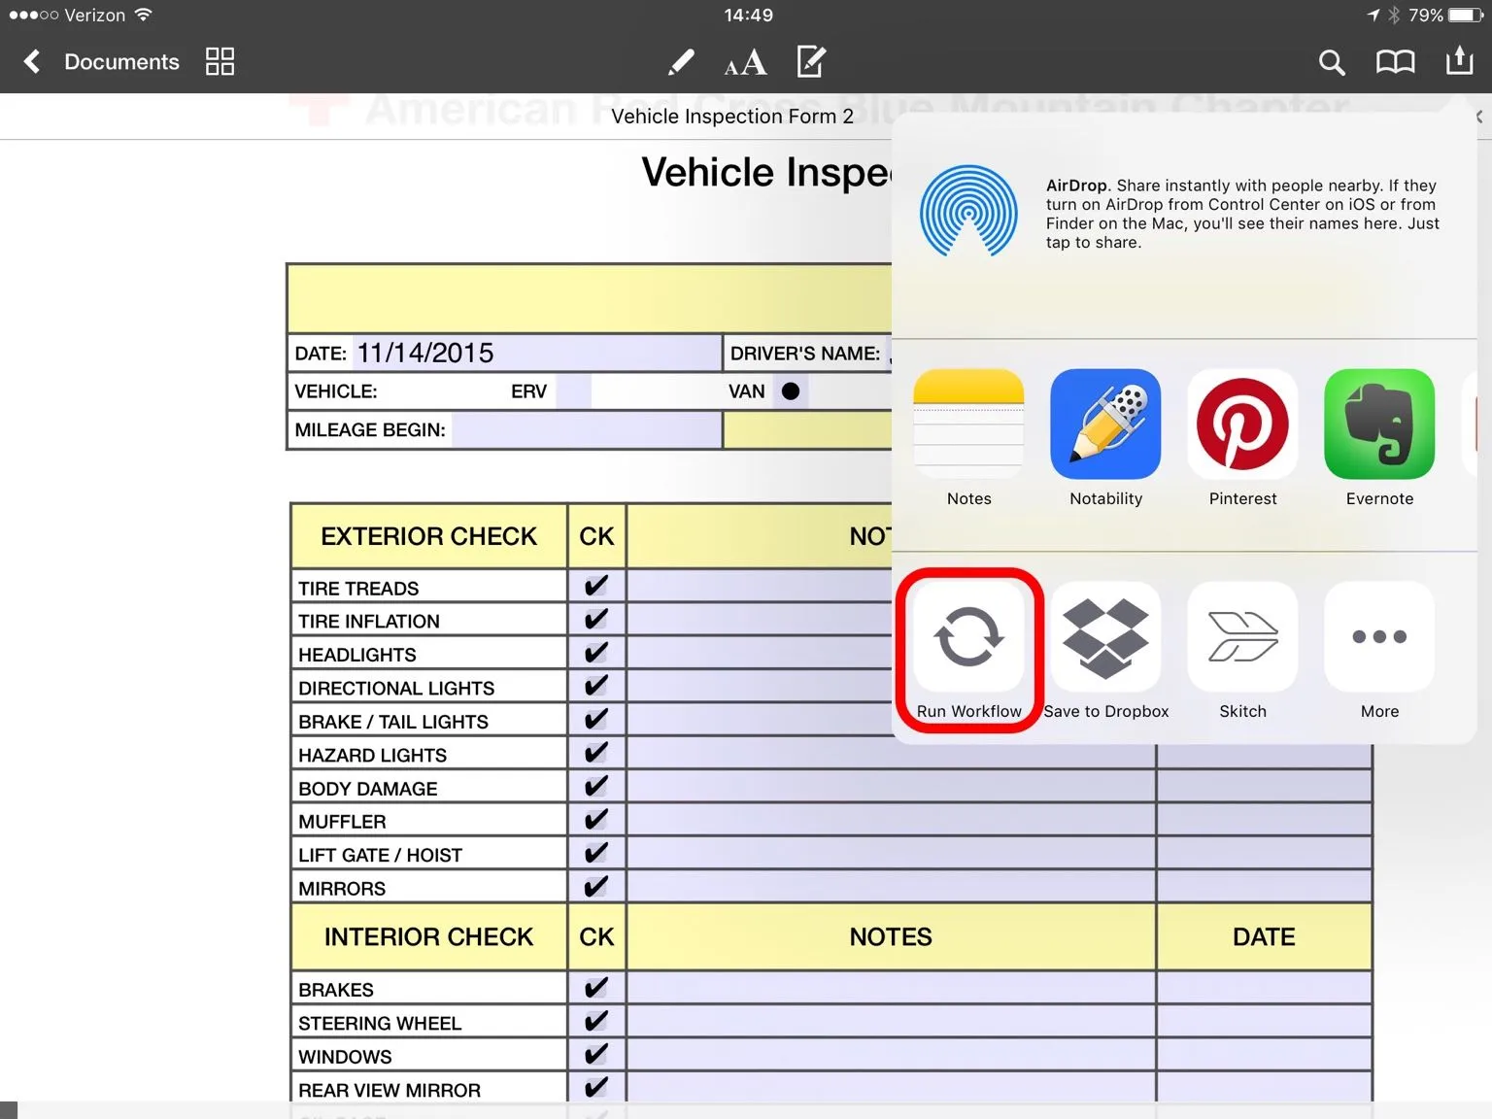Image resolution: width=1492 pixels, height=1119 pixels.
Task: Open the text size AA tool
Action: click(x=745, y=64)
